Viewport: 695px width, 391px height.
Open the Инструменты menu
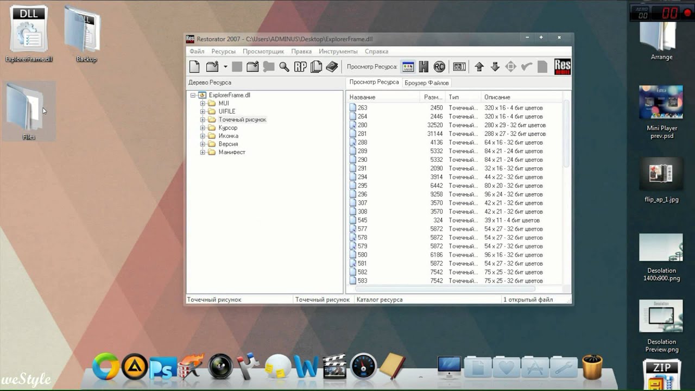(338, 51)
